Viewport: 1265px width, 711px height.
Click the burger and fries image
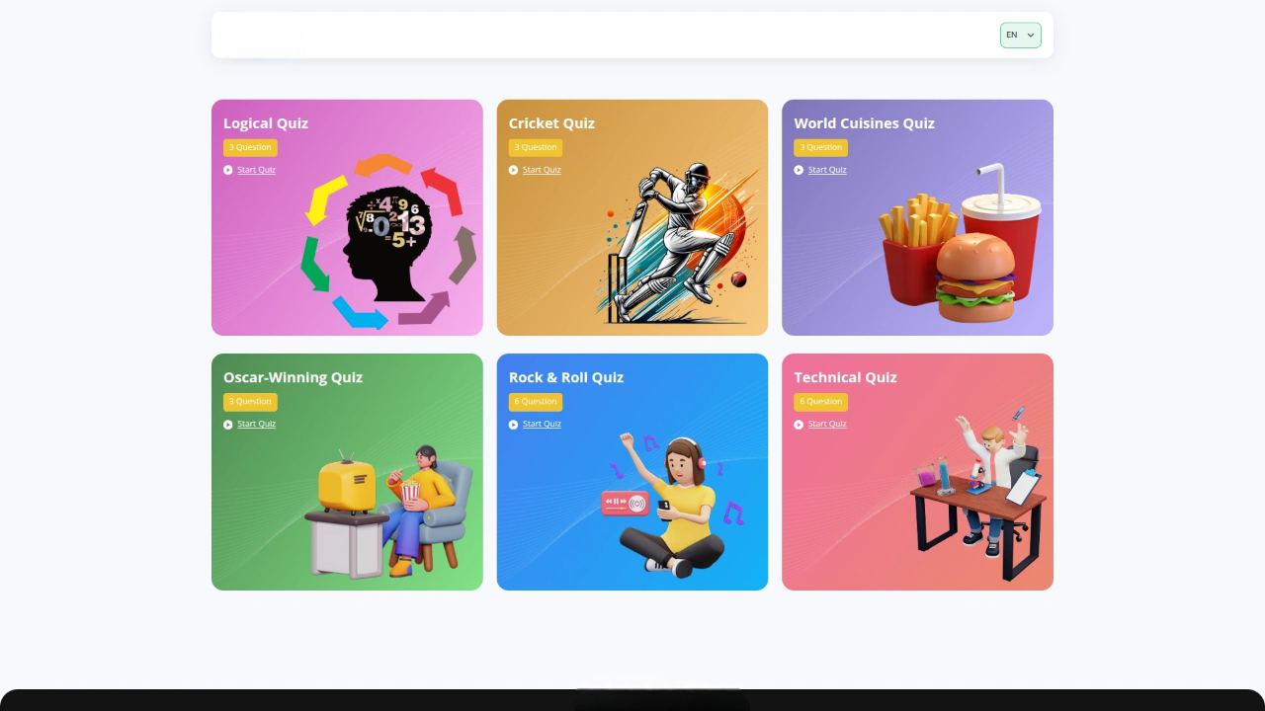coord(962,243)
